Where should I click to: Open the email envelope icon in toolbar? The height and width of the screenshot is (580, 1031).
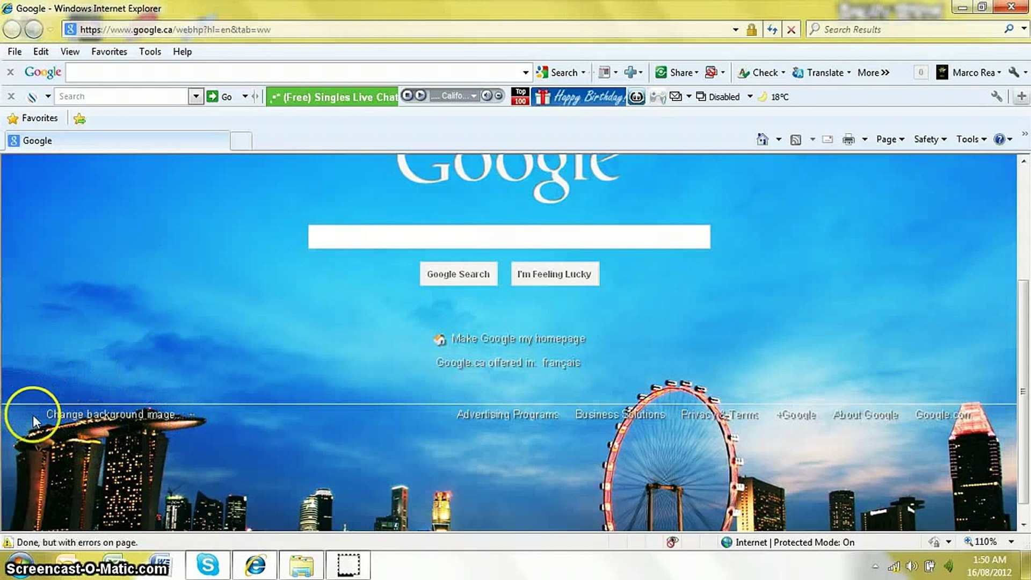point(676,97)
